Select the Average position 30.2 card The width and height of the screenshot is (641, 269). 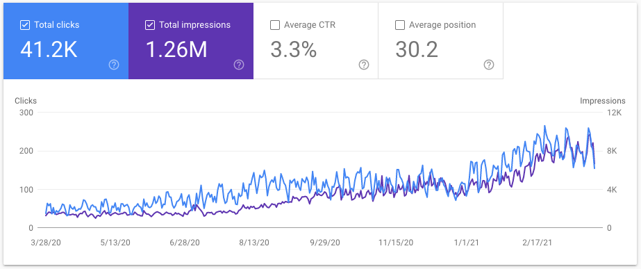point(441,41)
